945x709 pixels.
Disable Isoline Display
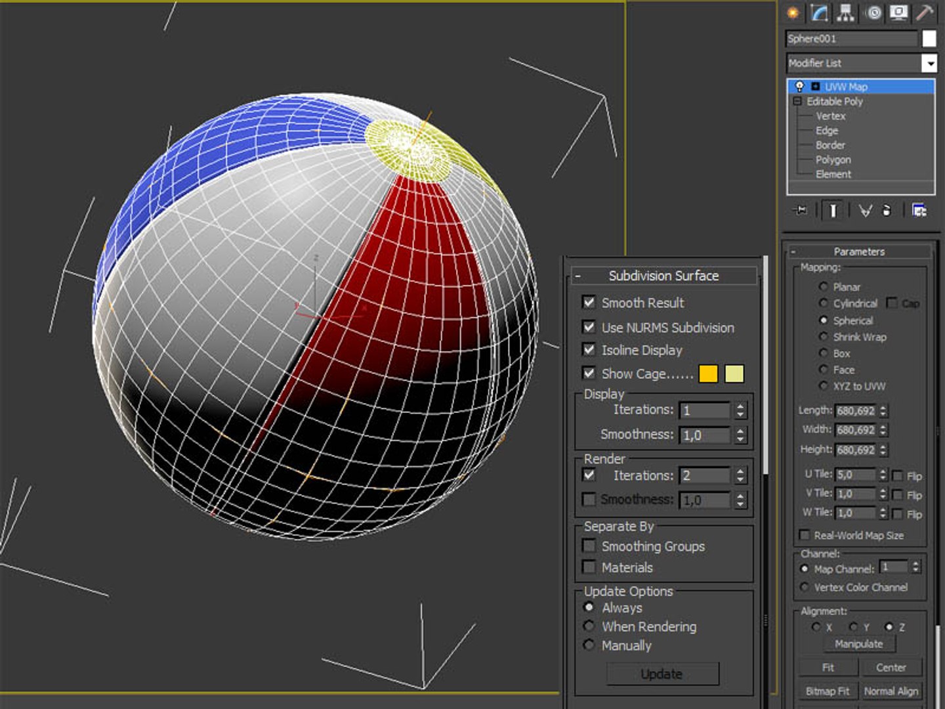pos(589,350)
